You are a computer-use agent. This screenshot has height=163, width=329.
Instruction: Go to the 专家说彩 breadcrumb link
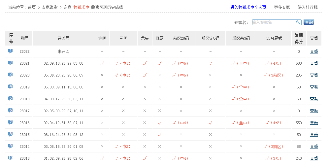click(50, 7)
